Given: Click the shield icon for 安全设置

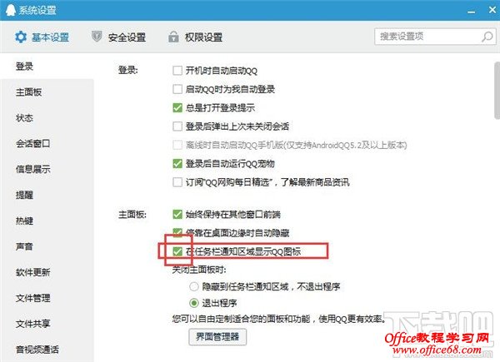Looking at the screenshot, I should click(97, 37).
